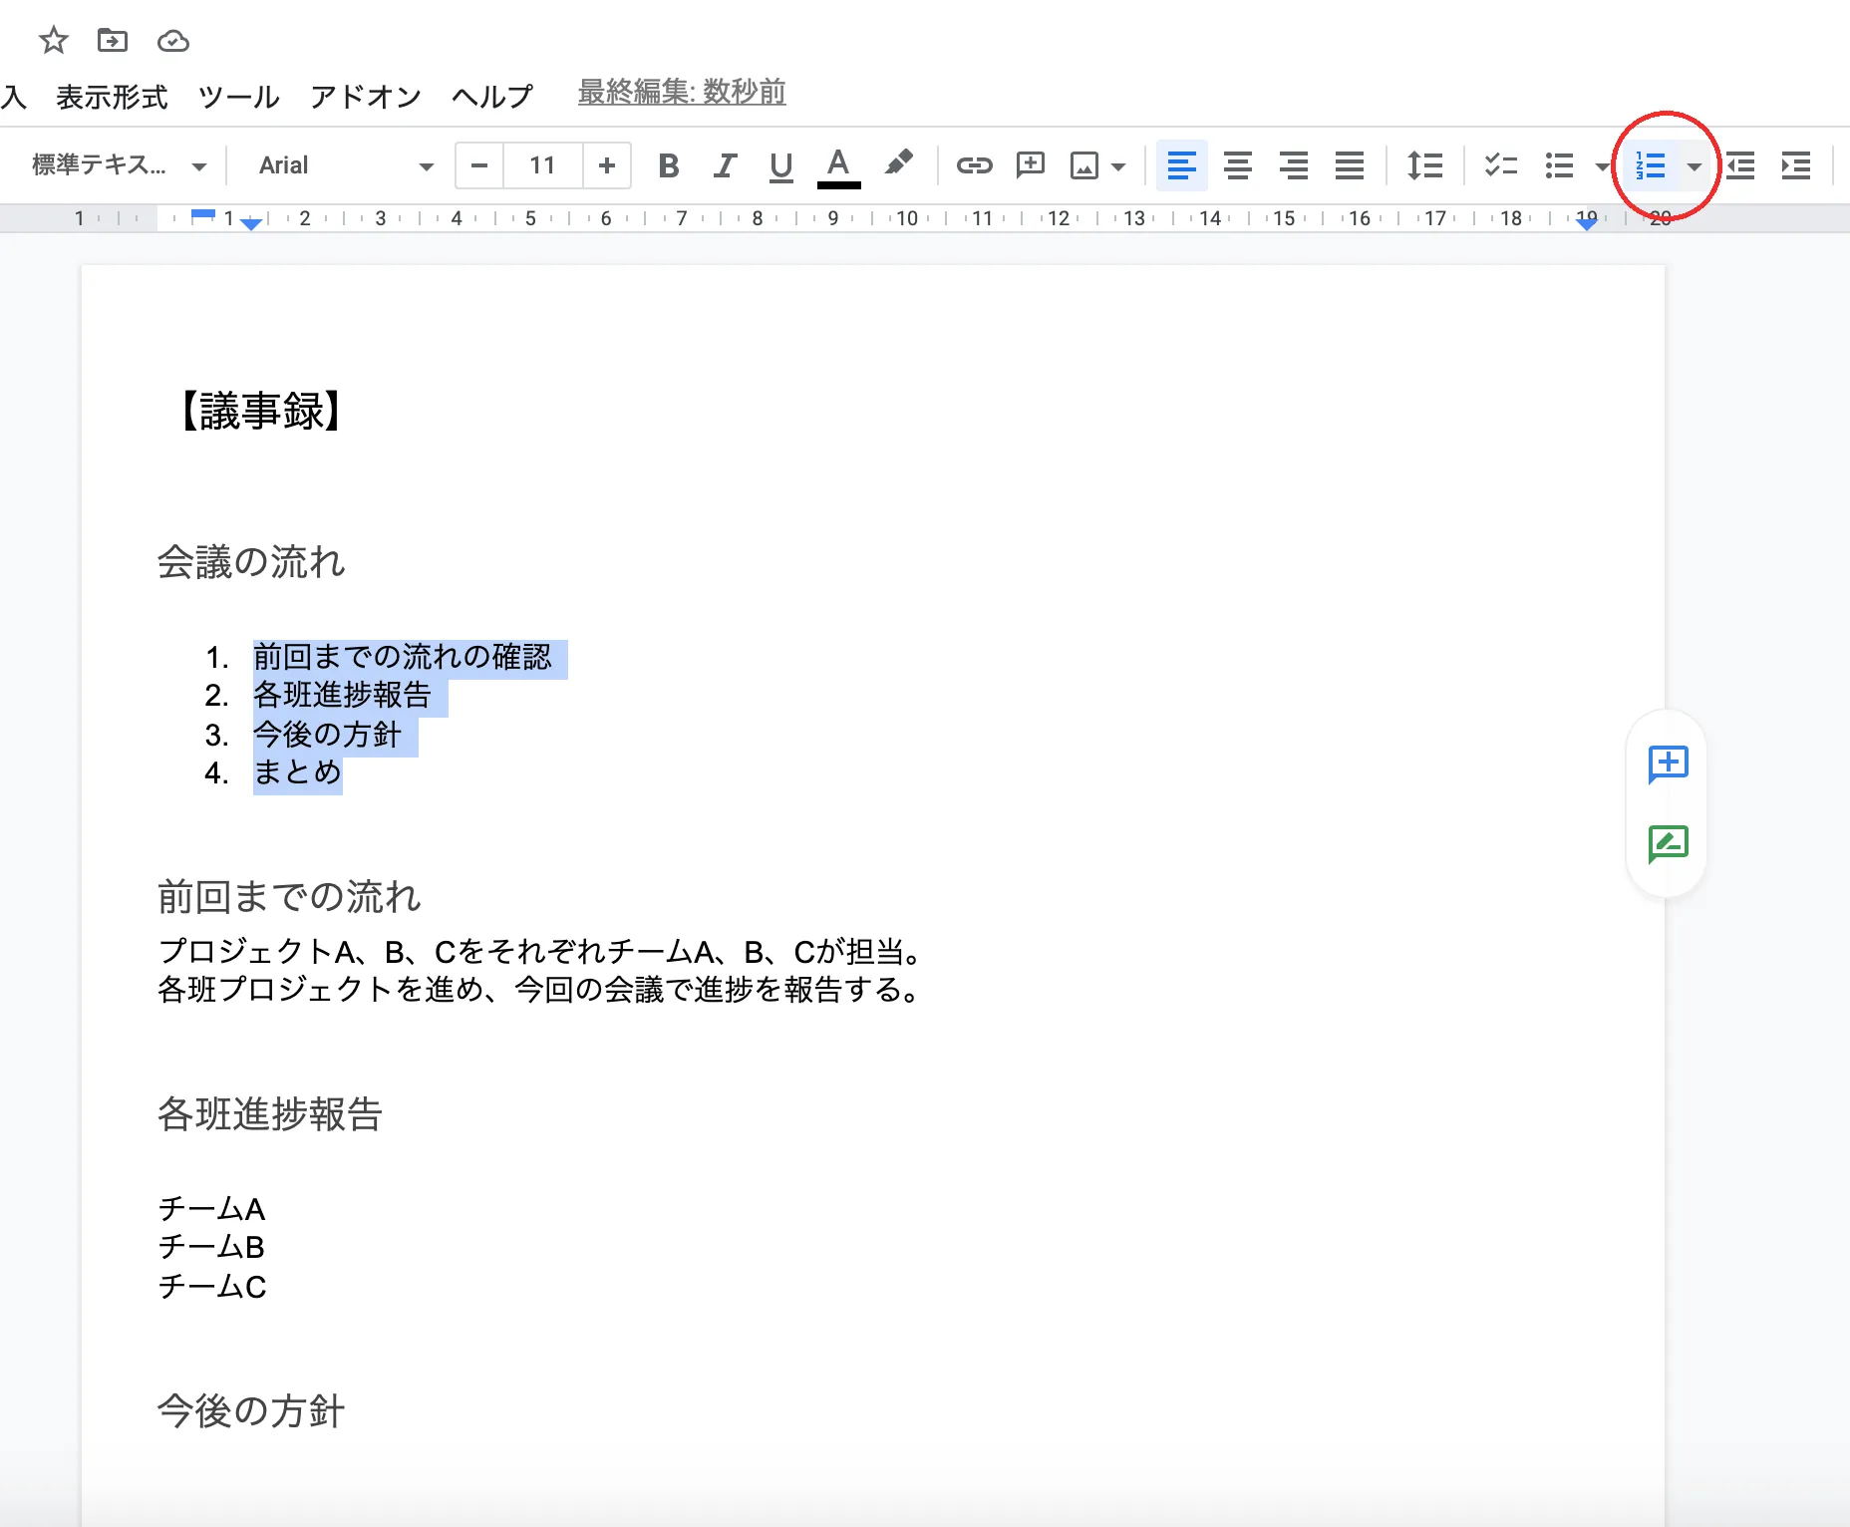This screenshot has height=1527, width=1850.
Task: Toggle bold formatting
Action: (669, 165)
